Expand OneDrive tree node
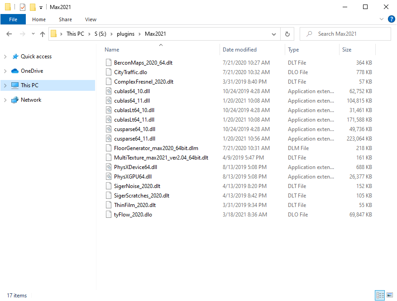This screenshot has width=397, height=301. click(5, 71)
